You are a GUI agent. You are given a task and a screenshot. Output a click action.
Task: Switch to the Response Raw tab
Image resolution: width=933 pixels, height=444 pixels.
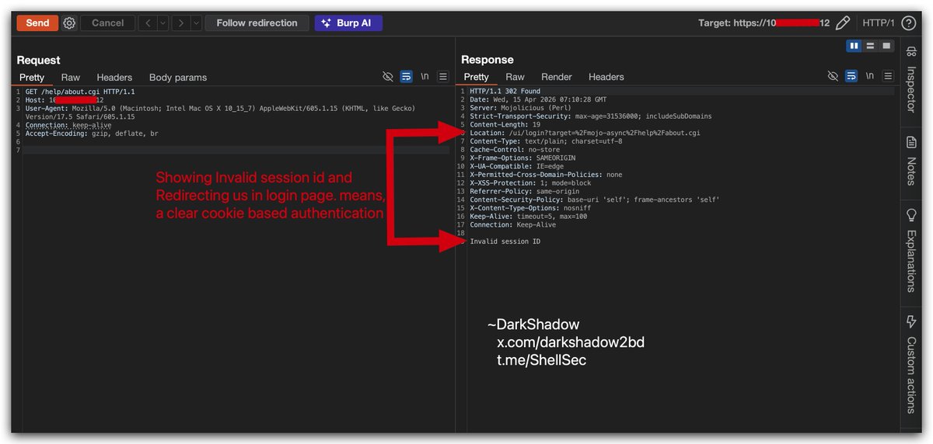pyautogui.click(x=515, y=77)
